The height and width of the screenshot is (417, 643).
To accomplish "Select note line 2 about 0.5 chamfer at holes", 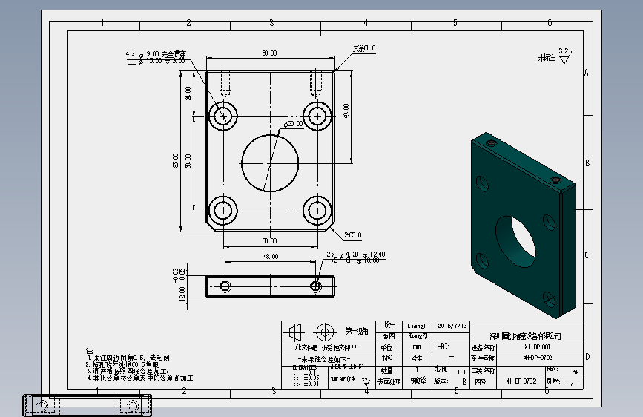I will click(x=122, y=364).
